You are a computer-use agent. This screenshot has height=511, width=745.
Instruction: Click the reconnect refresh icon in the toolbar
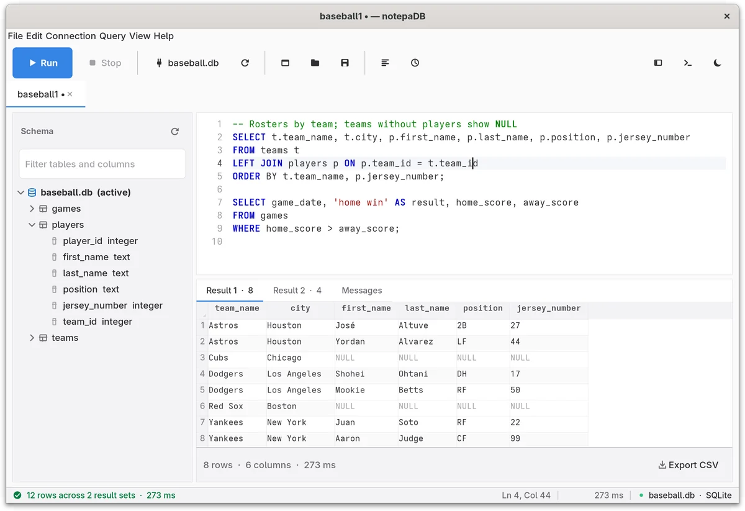245,63
